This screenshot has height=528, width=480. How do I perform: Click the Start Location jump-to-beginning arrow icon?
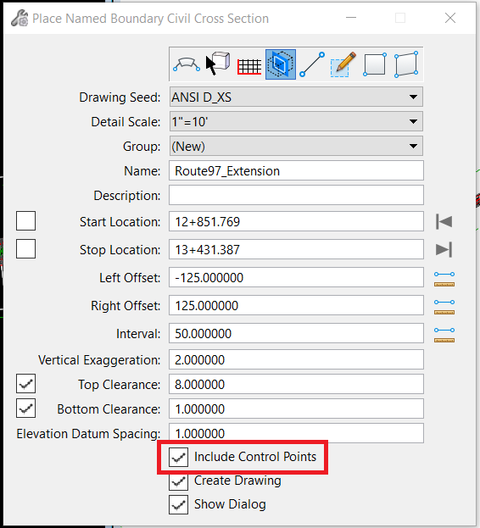click(444, 221)
